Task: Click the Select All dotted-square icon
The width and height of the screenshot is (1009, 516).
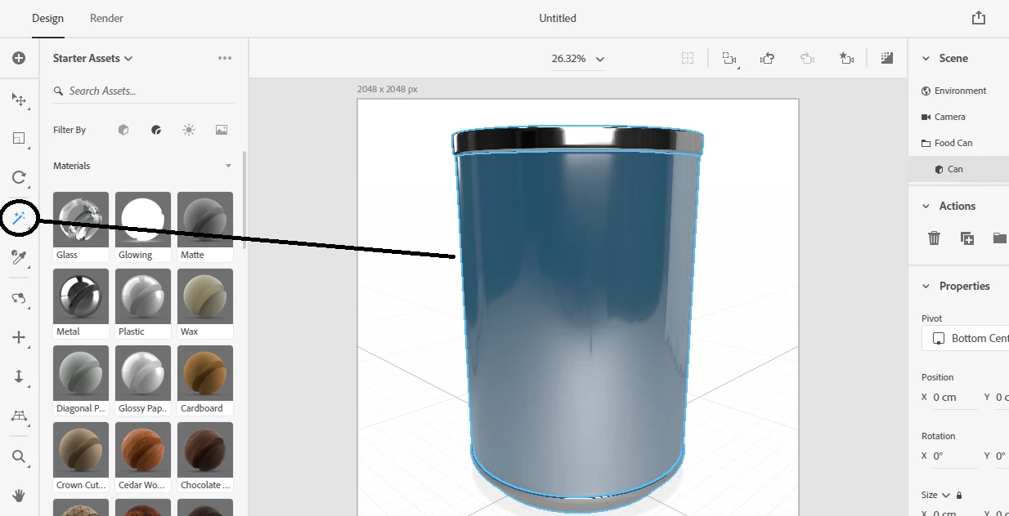Action: click(x=688, y=58)
